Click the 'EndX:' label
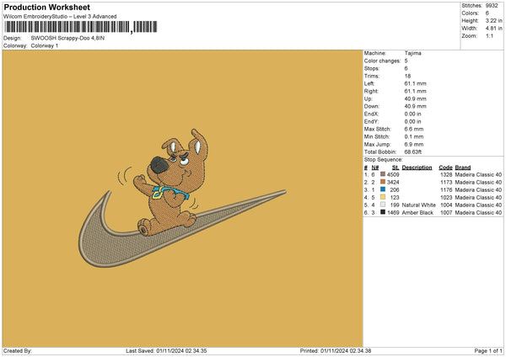The image size is (506, 357). (x=371, y=114)
